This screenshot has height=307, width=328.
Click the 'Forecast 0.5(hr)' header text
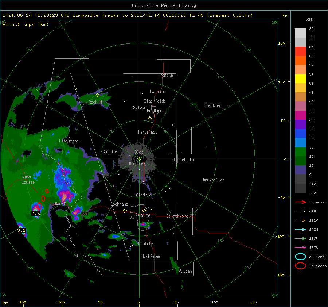230,15
